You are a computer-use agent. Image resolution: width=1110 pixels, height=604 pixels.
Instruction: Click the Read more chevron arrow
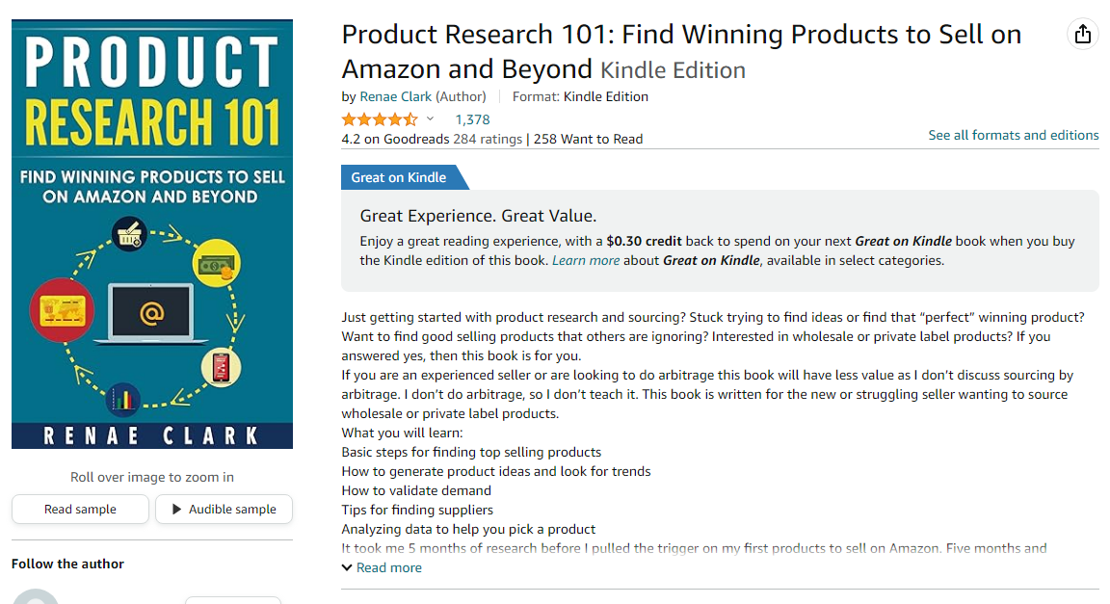347,567
